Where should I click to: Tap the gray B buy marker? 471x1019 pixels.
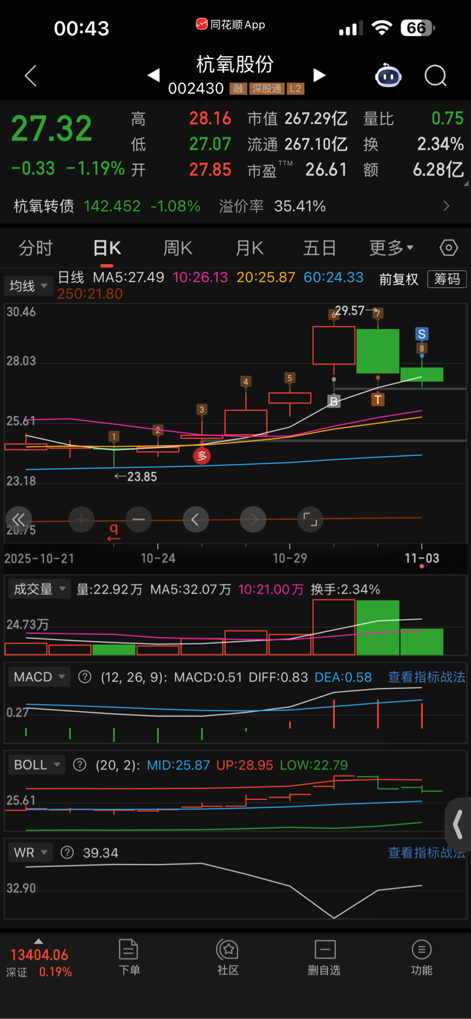click(334, 402)
